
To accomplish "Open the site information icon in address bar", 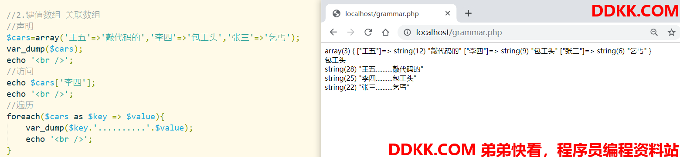I will [407, 32].
